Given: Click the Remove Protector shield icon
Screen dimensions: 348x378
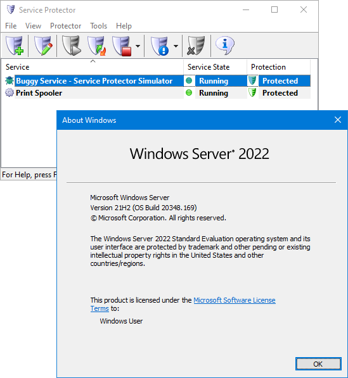Looking at the screenshot, I should pos(196,46).
